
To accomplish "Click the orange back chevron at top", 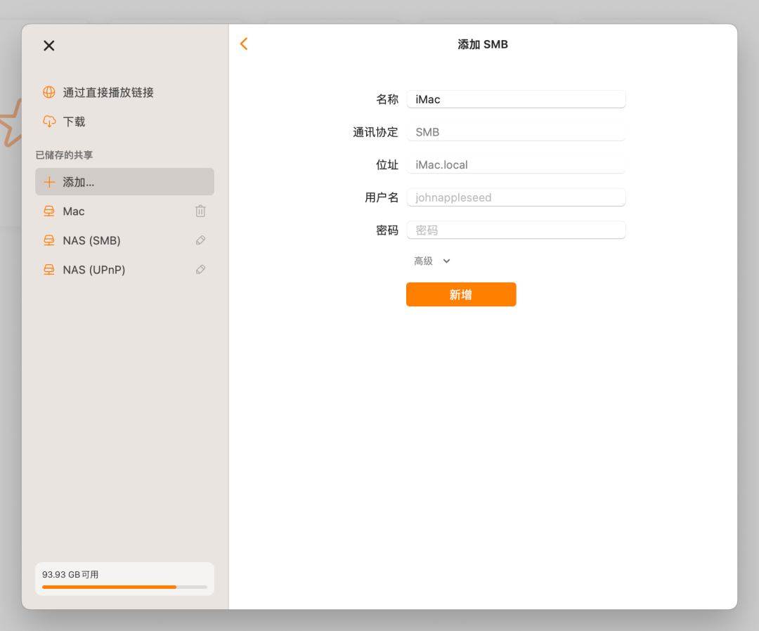I will [243, 44].
